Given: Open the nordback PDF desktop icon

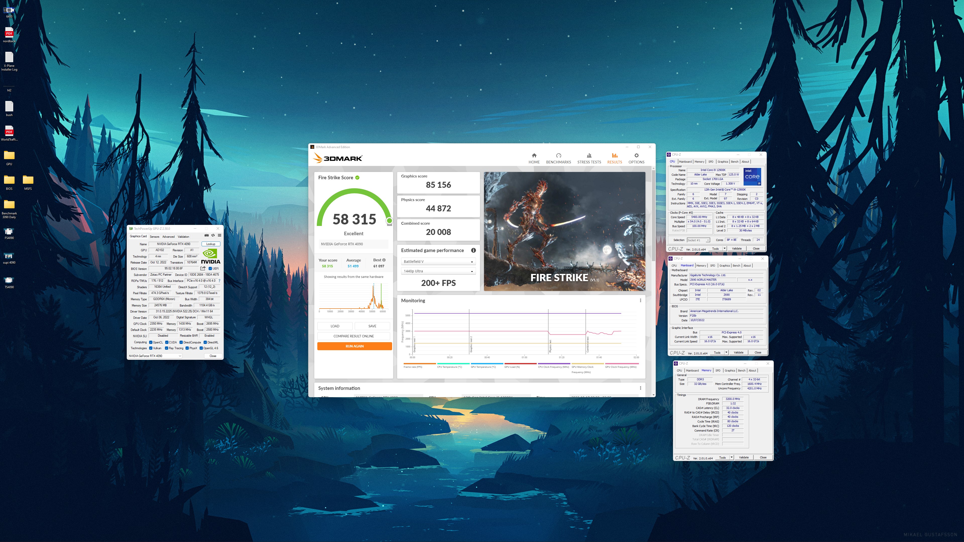Looking at the screenshot, I should point(9,34).
